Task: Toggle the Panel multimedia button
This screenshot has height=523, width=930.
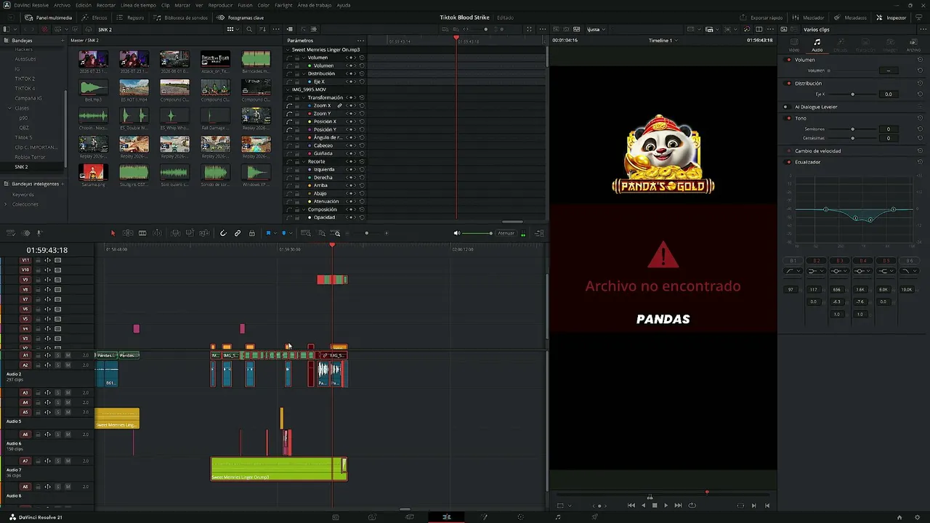Action: click(48, 17)
